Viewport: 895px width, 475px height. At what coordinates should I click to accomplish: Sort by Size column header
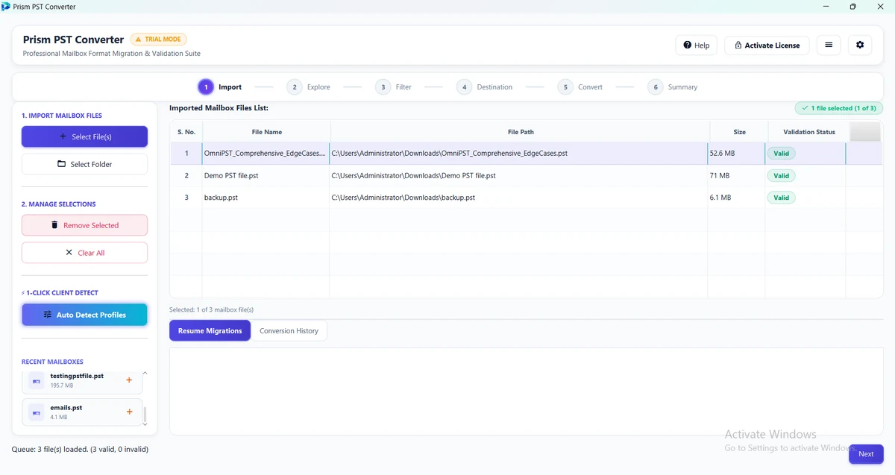click(x=739, y=132)
